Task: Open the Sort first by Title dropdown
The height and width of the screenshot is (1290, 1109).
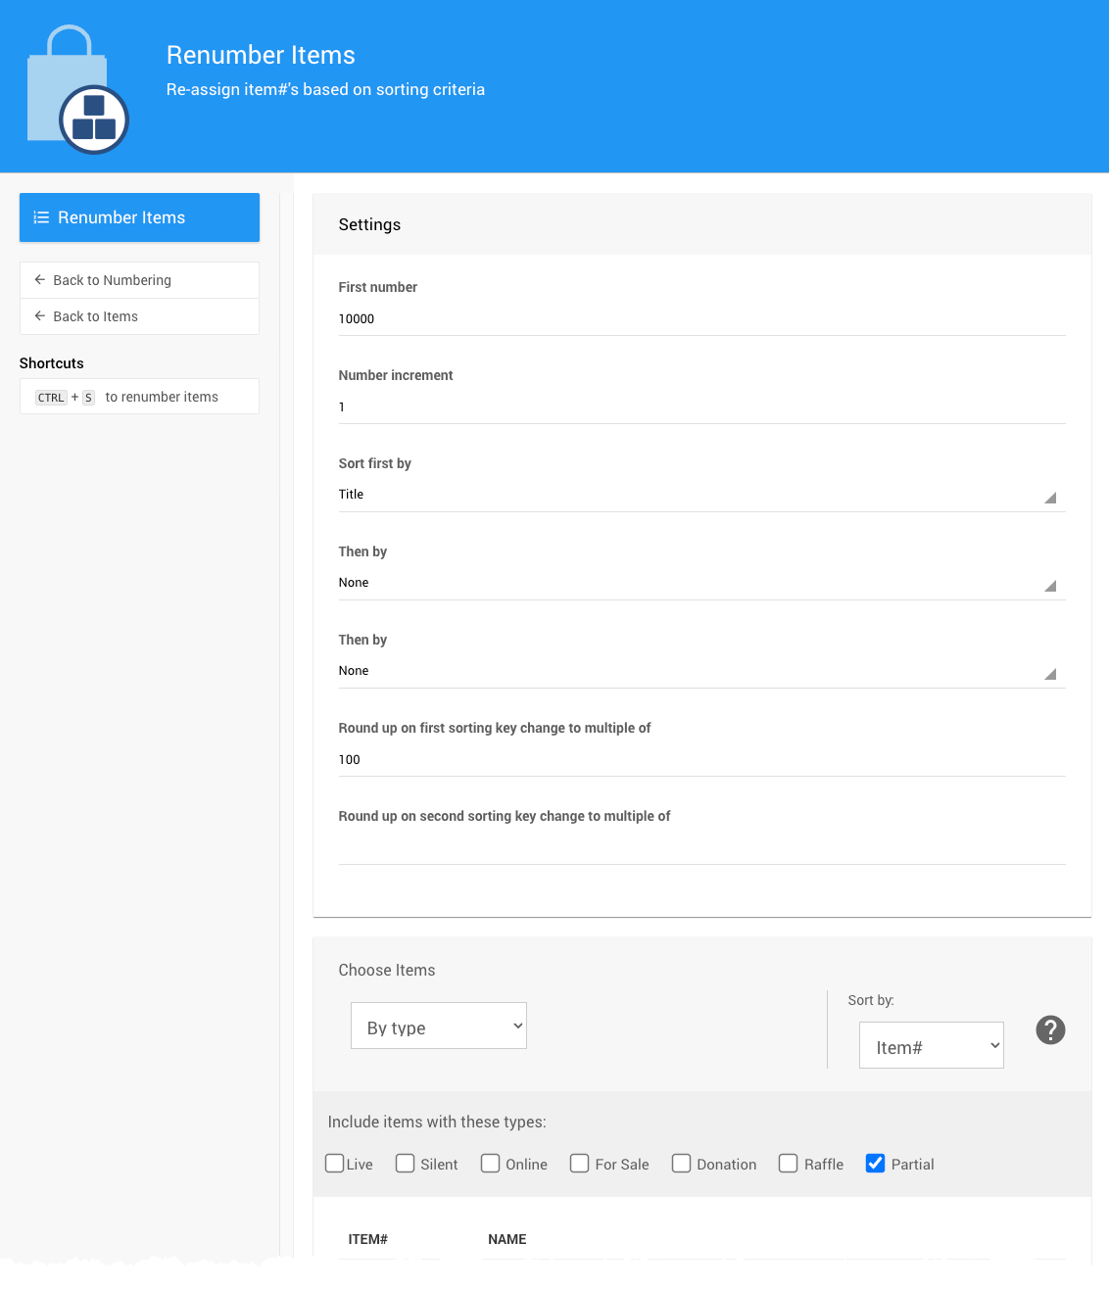Action: (x=700, y=495)
